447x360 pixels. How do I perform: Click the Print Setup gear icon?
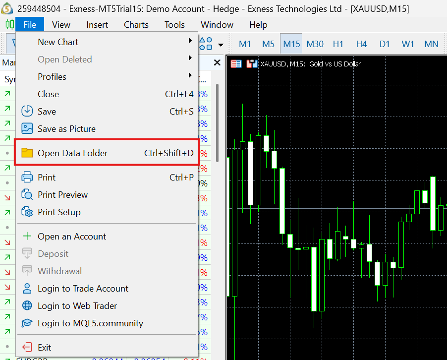(x=28, y=212)
